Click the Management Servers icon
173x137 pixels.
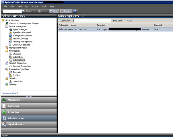point(10,36)
